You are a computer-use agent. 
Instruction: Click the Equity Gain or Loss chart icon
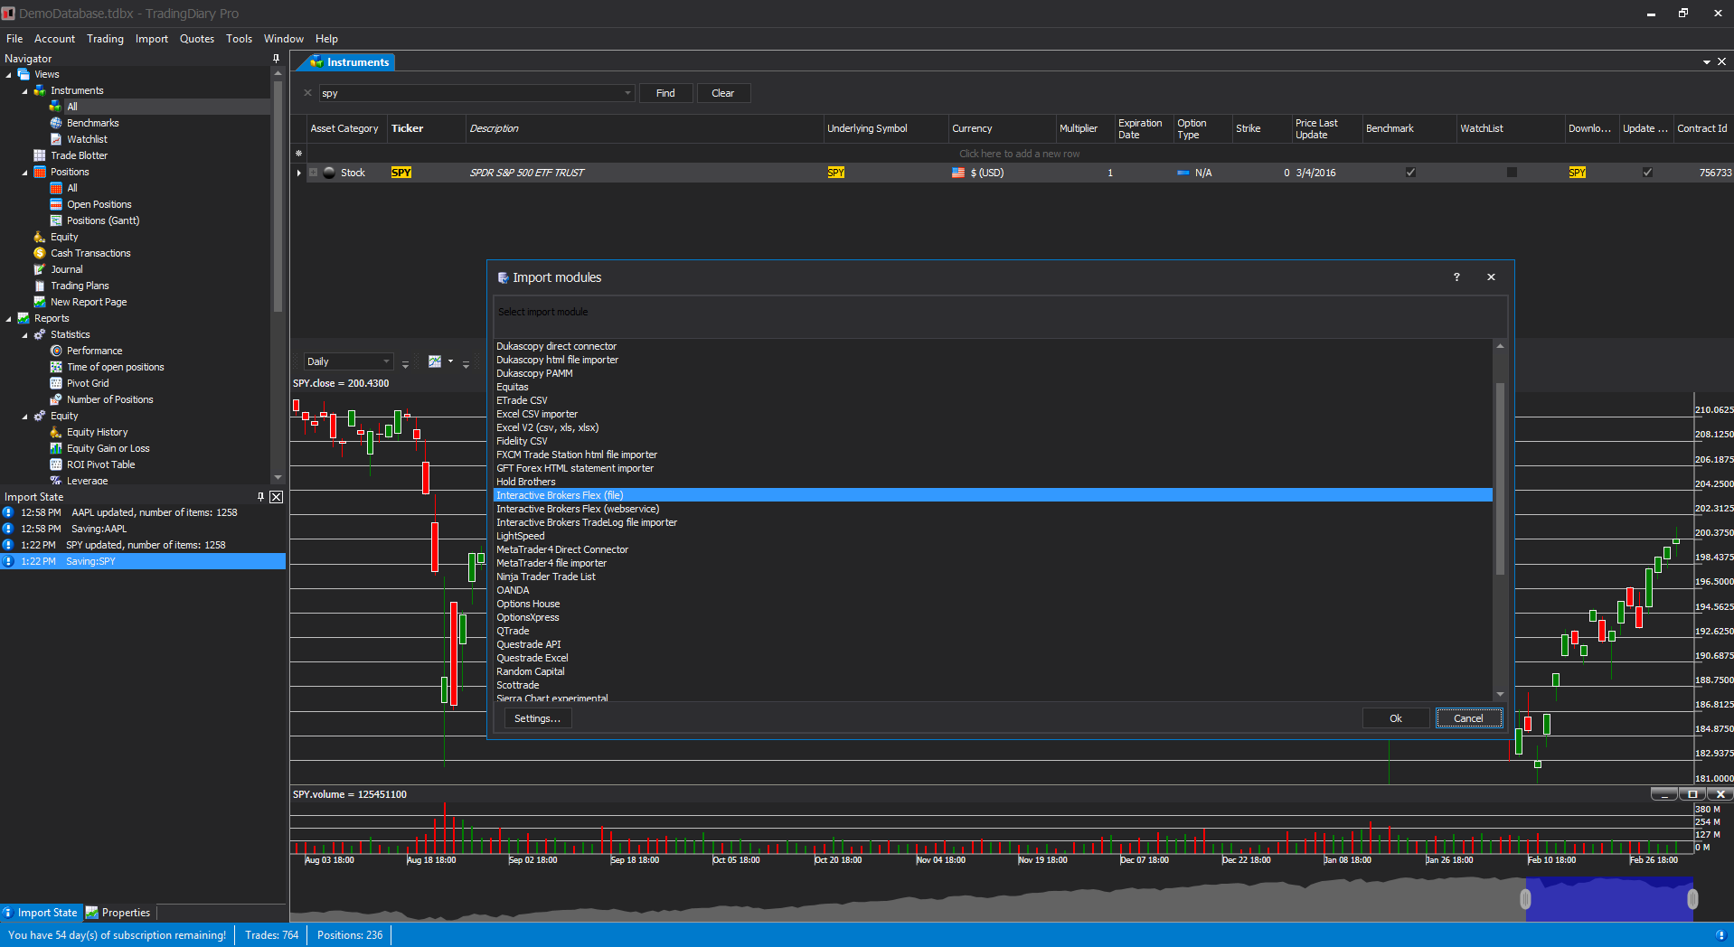pyautogui.click(x=56, y=448)
